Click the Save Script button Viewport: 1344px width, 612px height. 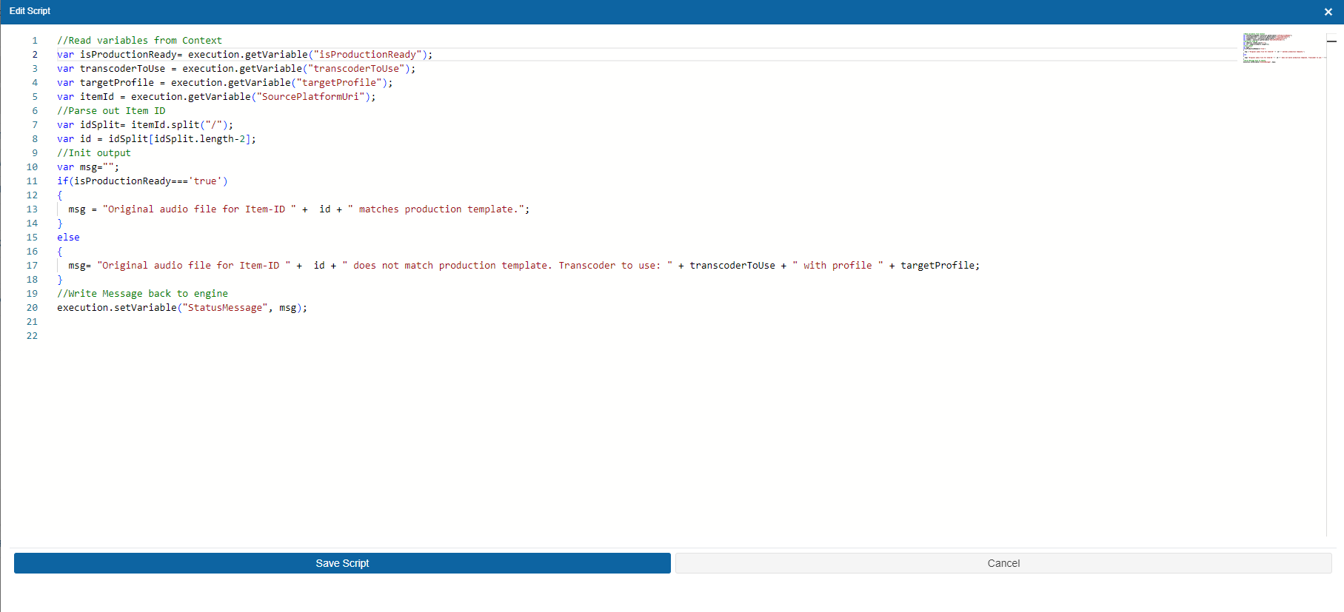342,563
